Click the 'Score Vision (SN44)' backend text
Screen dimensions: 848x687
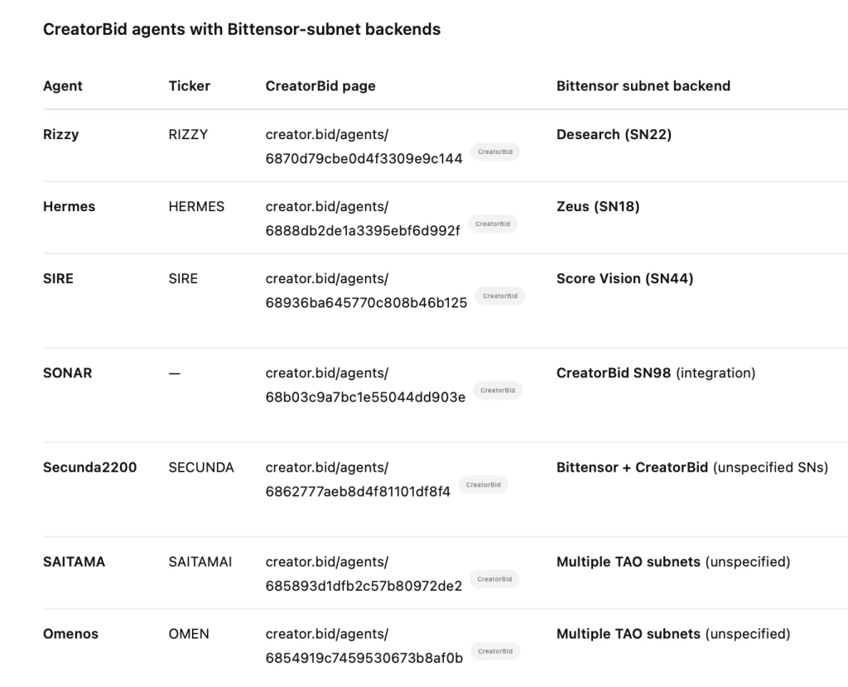point(624,279)
